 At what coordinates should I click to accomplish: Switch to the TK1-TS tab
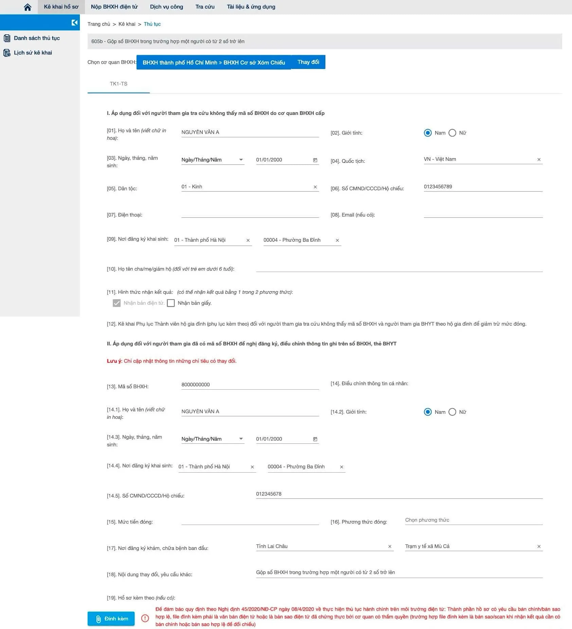pyautogui.click(x=119, y=84)
